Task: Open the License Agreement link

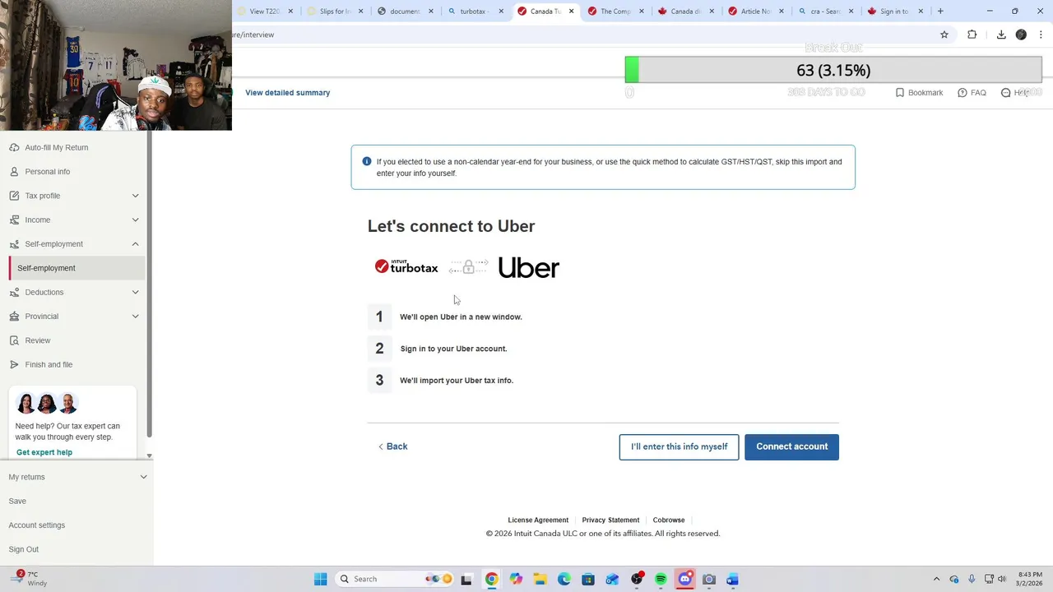Action: pyautogui.click(x=538, y=520)
